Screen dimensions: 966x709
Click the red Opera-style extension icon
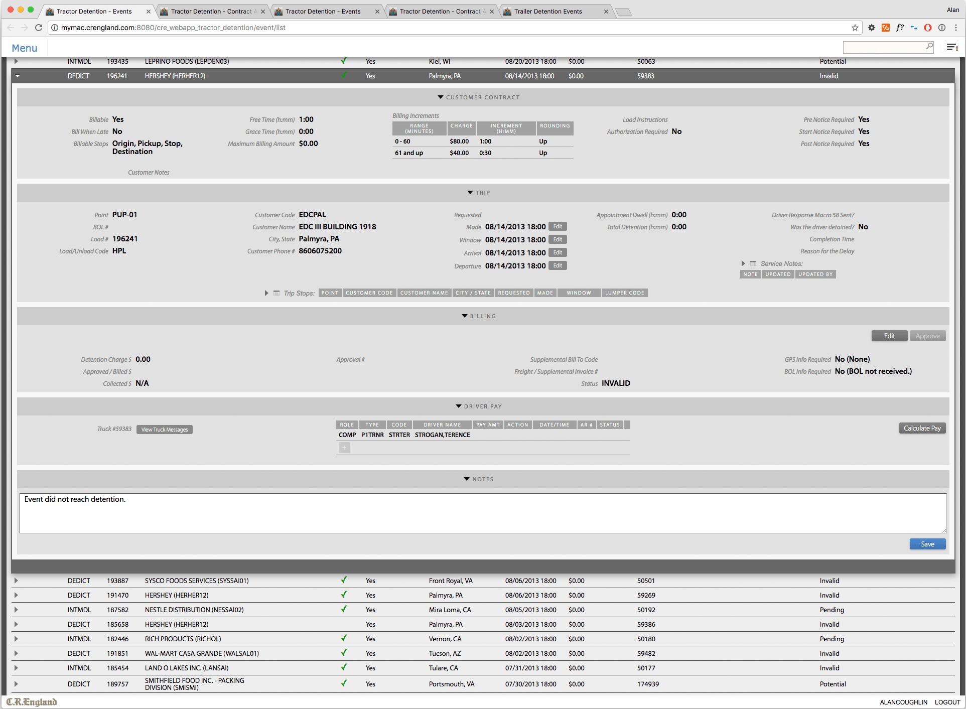coord(928,28)
